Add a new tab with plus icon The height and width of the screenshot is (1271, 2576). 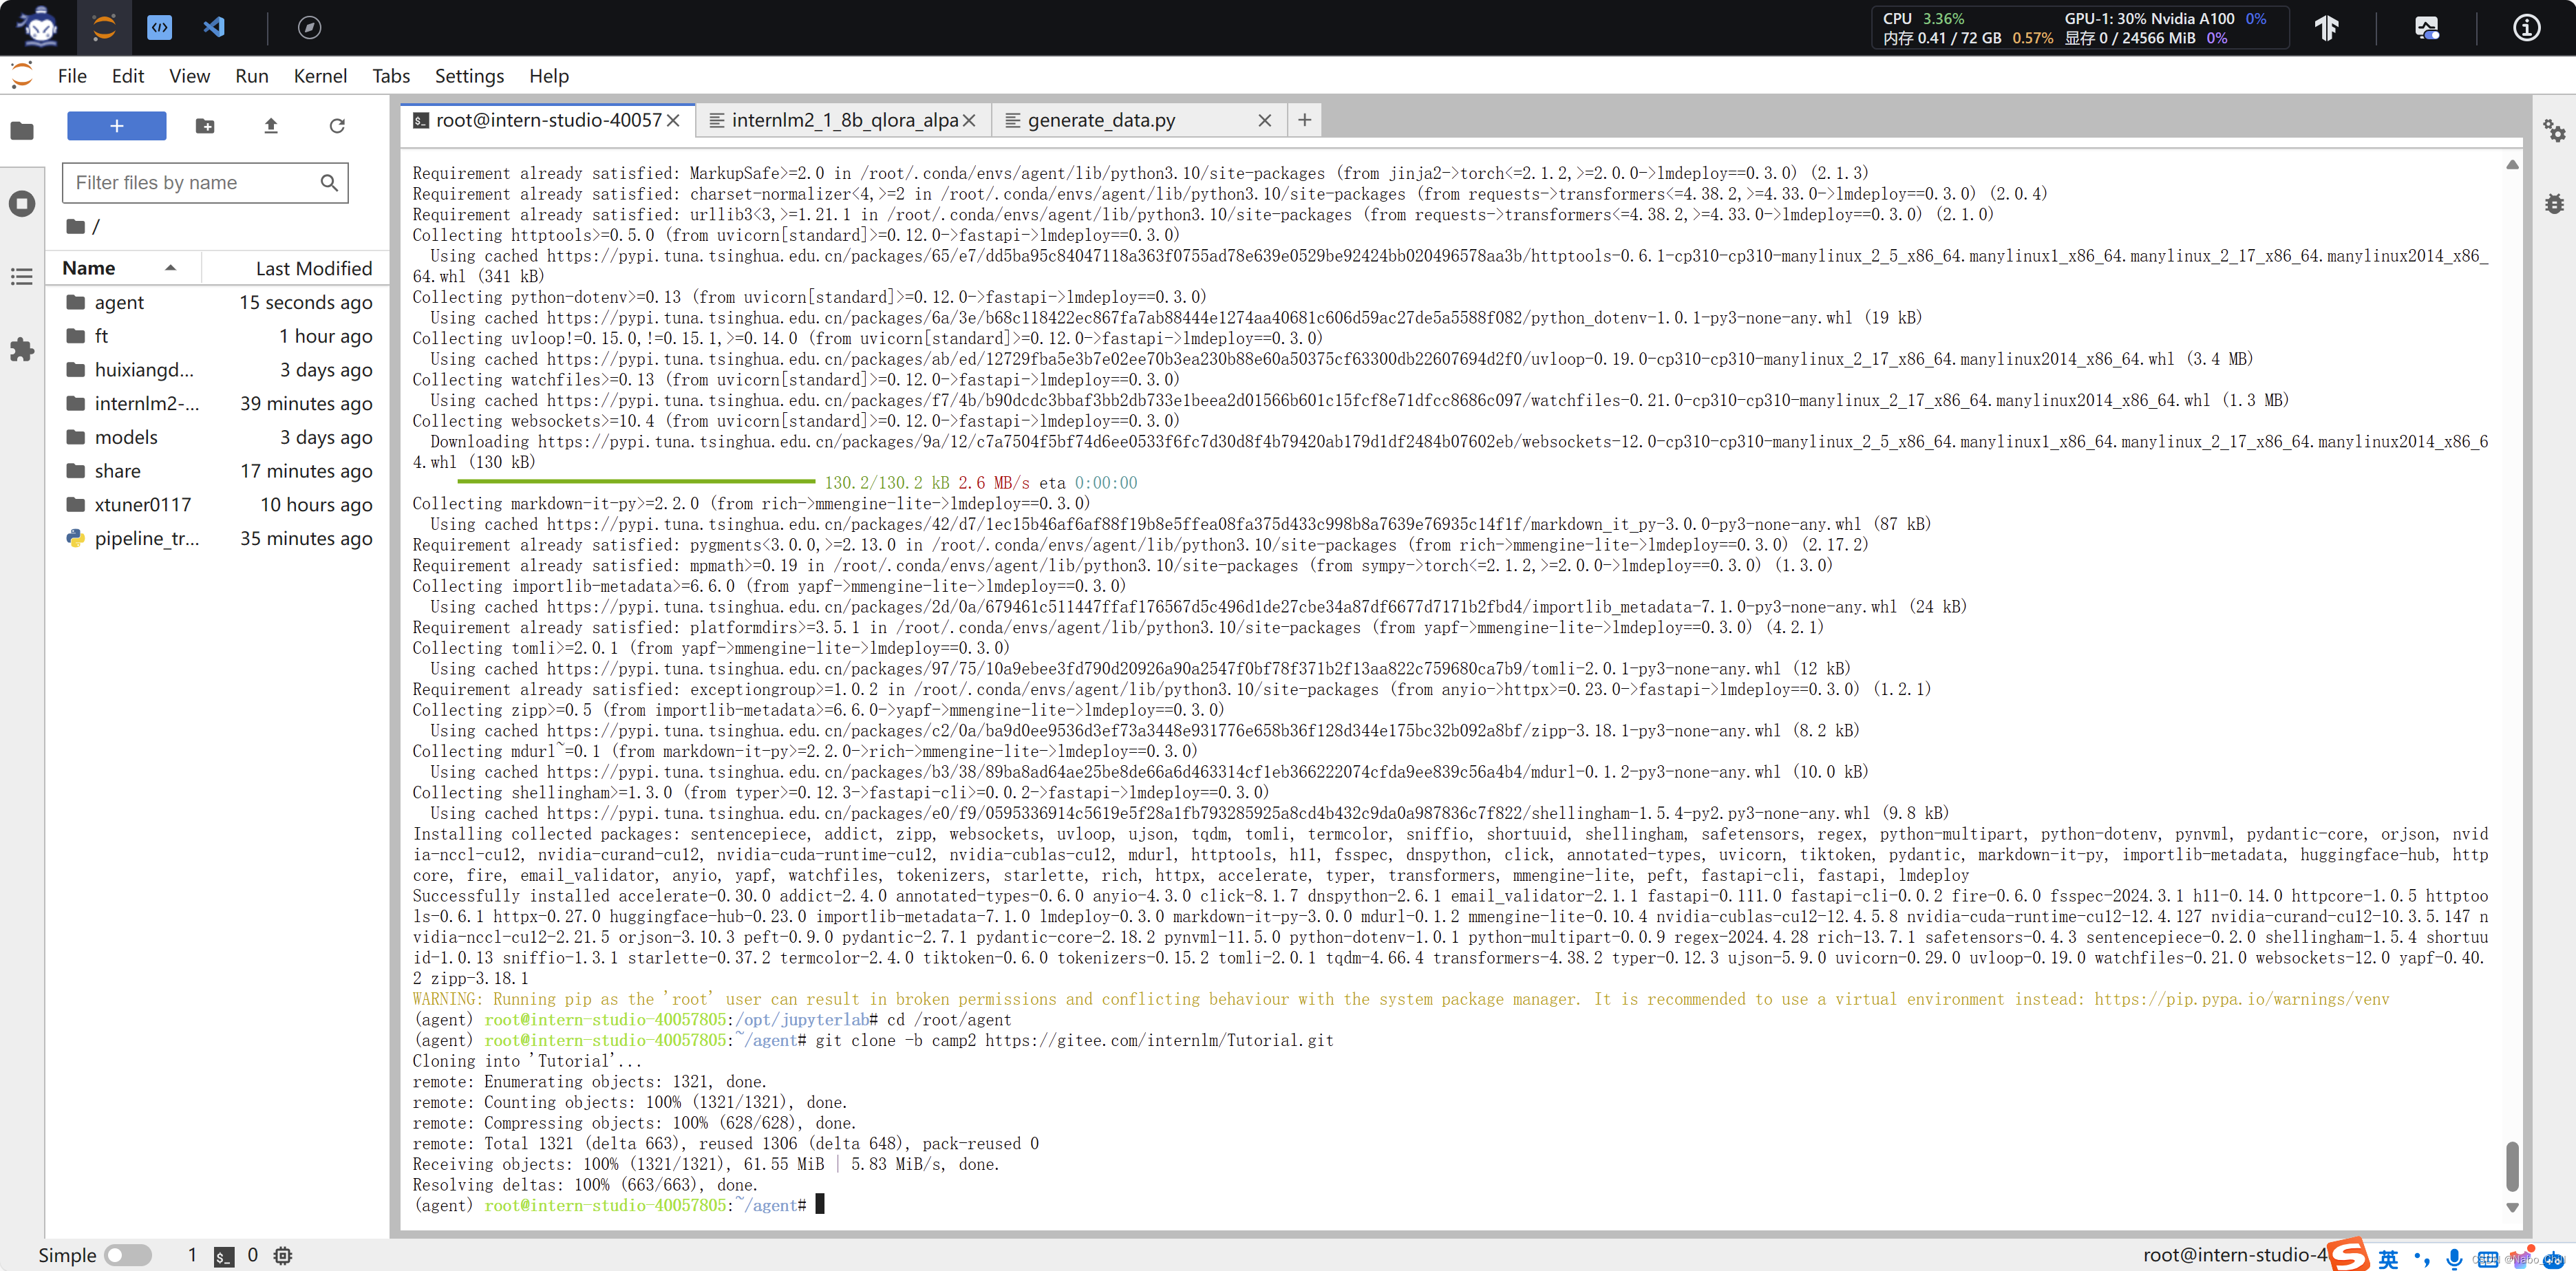coord(1304,120)
